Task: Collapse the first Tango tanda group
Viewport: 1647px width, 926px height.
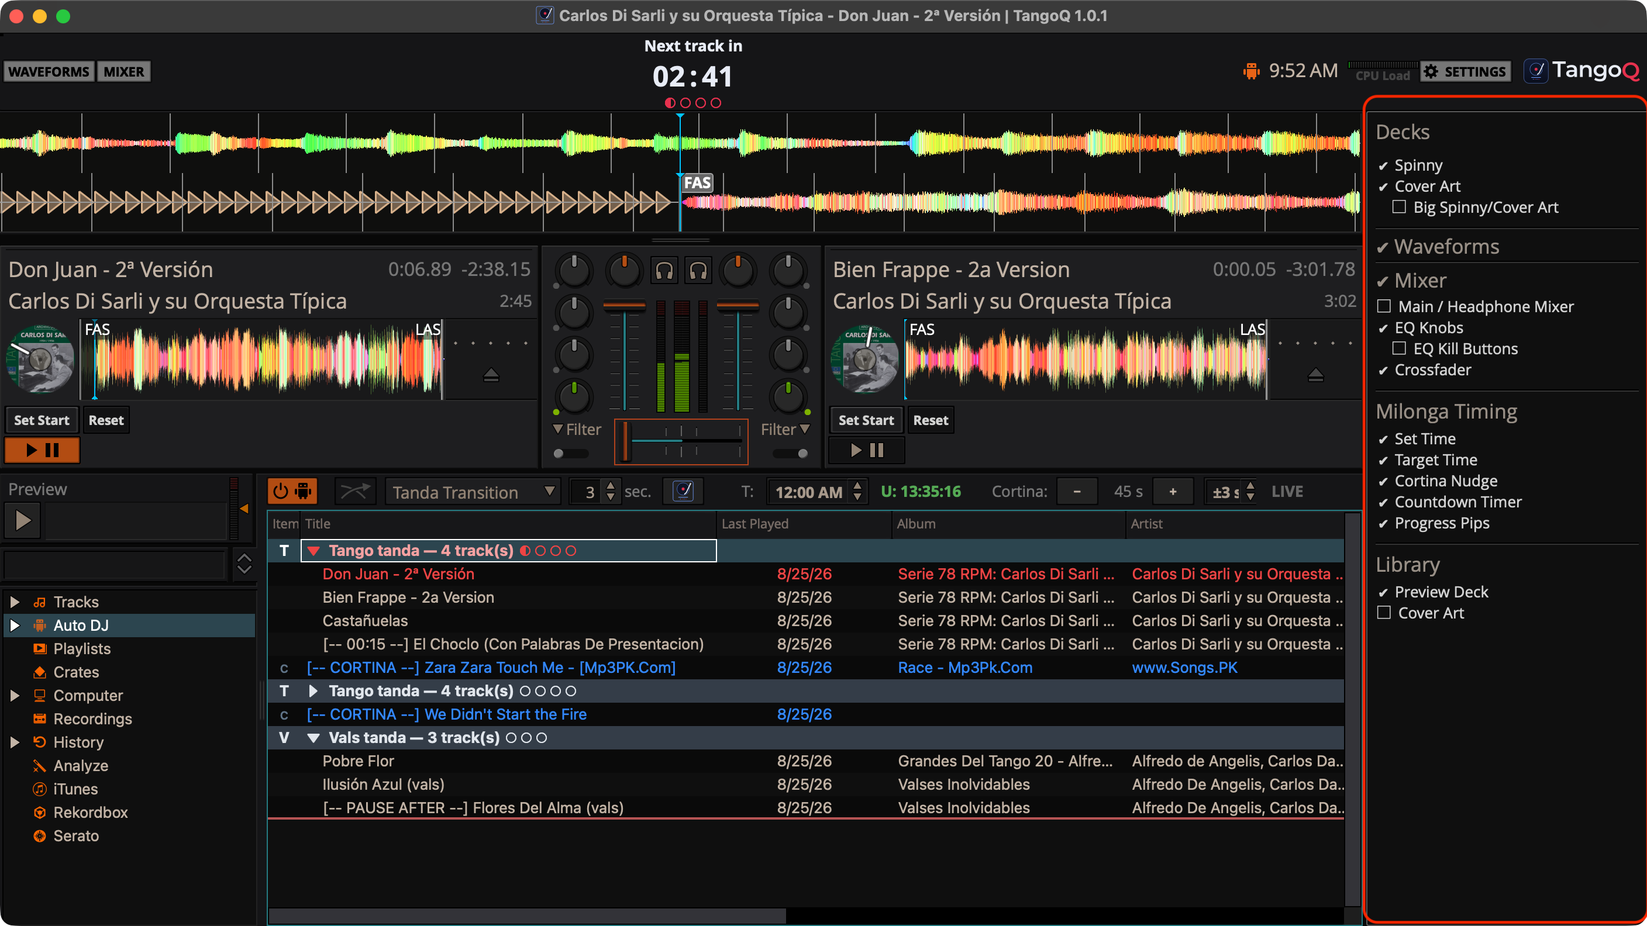Action: [x=313, y=550]
